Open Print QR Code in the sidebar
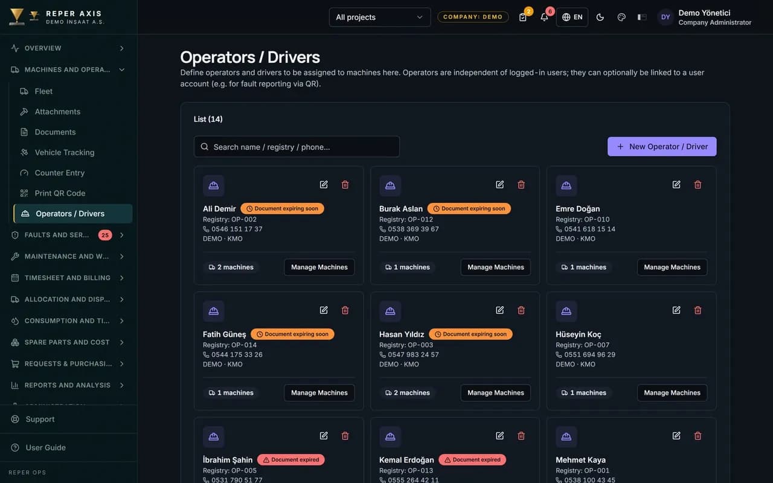The image size is (773, 483). point(73,193)
